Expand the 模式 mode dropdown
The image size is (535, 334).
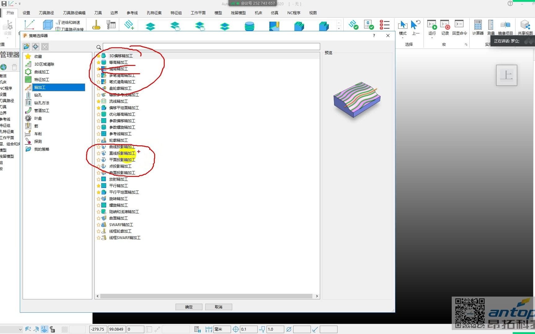402,38
